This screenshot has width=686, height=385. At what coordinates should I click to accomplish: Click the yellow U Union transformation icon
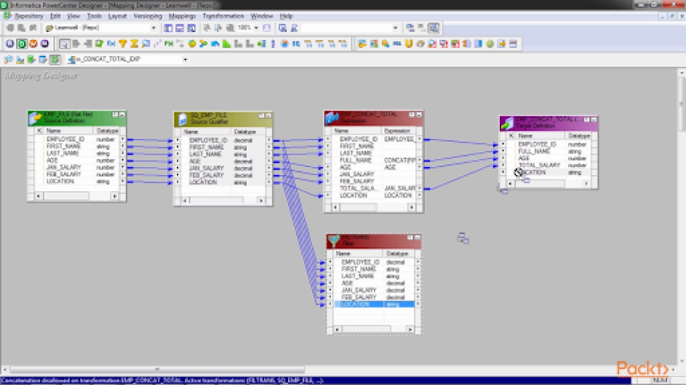click(x=409, y=44)
